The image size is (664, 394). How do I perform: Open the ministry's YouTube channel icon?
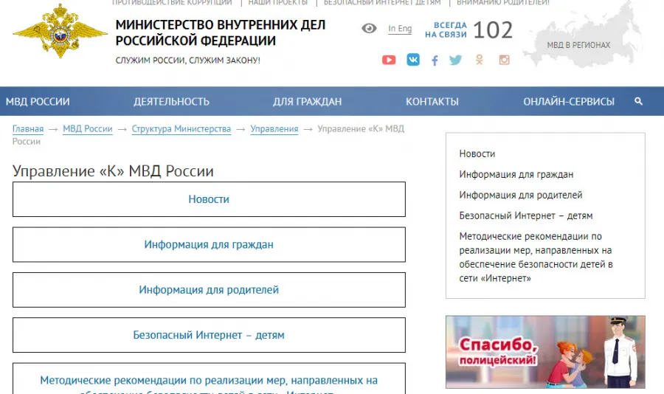(x=389, y=60)
